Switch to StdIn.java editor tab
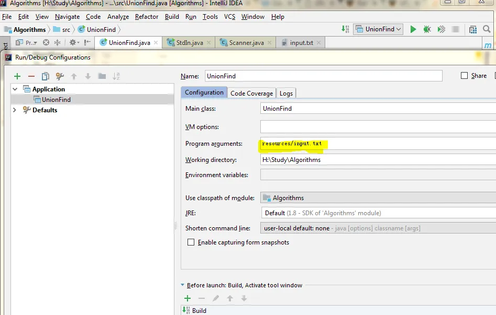The height and width of the screenshot is (315, 496). (189, 43)
